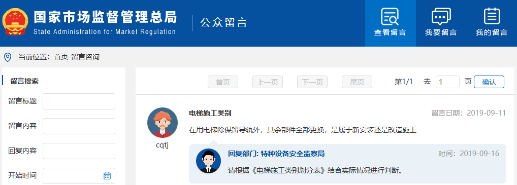Advance with the 下一页 button

[x=312, y=82]
